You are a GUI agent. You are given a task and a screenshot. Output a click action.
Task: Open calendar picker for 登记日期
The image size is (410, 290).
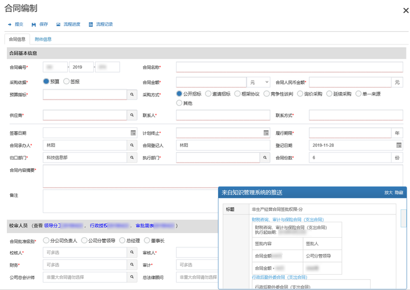(399, 145)
